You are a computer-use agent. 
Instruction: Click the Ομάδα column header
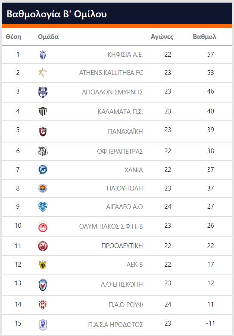(x=48, y=37)
